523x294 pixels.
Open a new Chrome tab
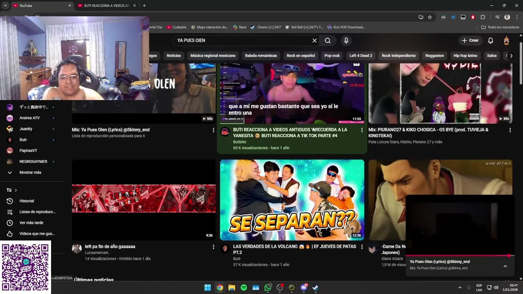144,5
